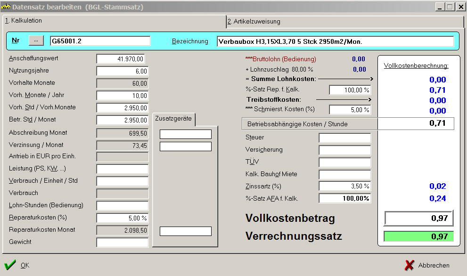Click the Nutzungsjahre value field
467x276 pixels.
(x=122, y=71)
